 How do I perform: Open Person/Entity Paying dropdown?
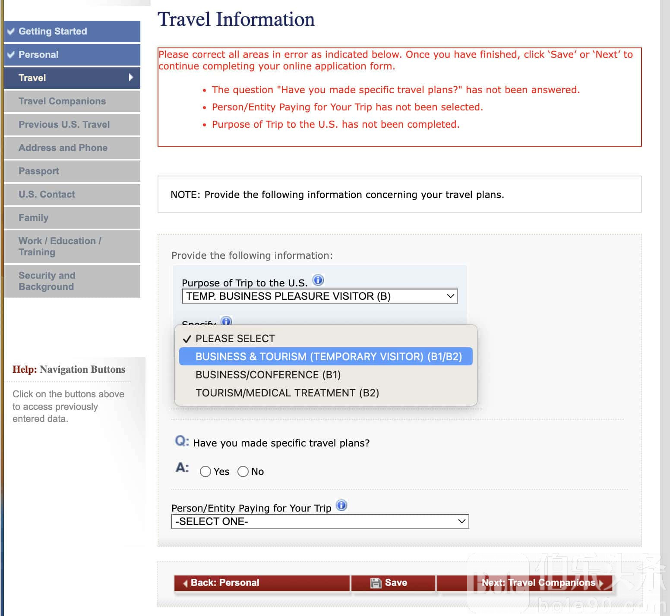tap(320, 522)
